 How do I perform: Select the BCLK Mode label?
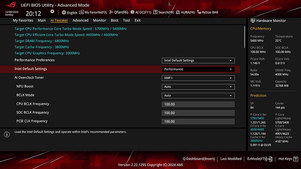(x=25, y=95)
